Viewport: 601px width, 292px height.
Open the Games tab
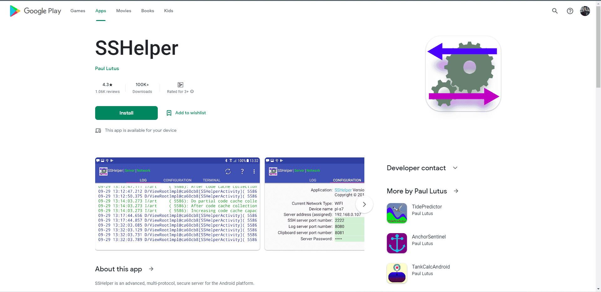[x=78, y=11]
